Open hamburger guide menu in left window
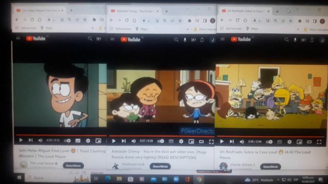 click(18, 38)
